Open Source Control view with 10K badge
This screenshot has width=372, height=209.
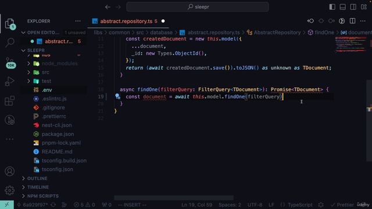[10, 63]
